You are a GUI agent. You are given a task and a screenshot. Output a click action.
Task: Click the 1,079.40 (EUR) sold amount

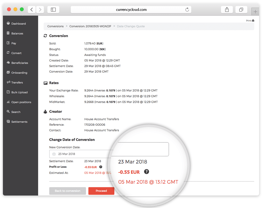[94, 44]
